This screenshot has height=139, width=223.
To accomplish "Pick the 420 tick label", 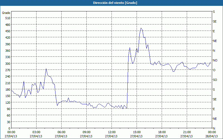I will tap(8, 38).
